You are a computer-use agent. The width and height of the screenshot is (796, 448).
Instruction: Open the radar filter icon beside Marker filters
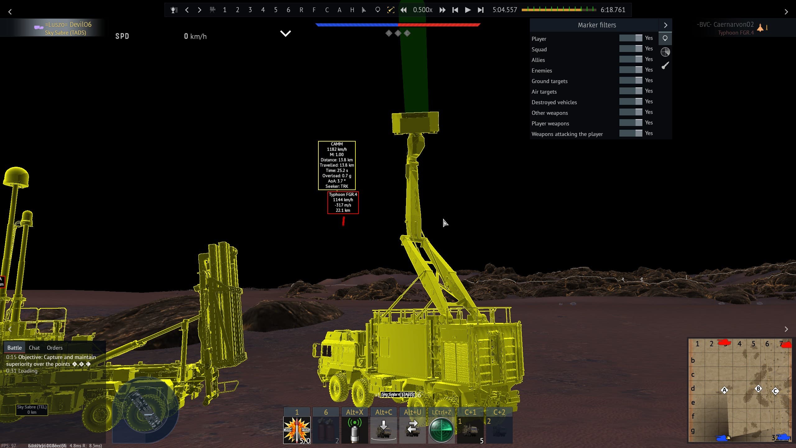point(665,52)
